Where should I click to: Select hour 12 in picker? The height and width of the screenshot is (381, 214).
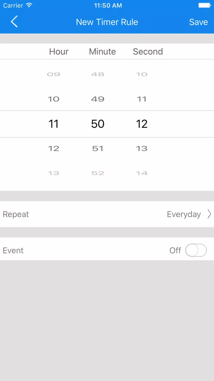(53, 148)
